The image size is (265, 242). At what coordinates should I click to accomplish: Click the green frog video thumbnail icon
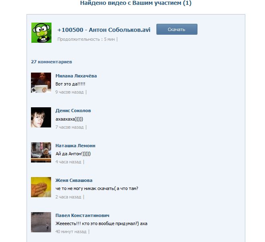tap(41, 33)
